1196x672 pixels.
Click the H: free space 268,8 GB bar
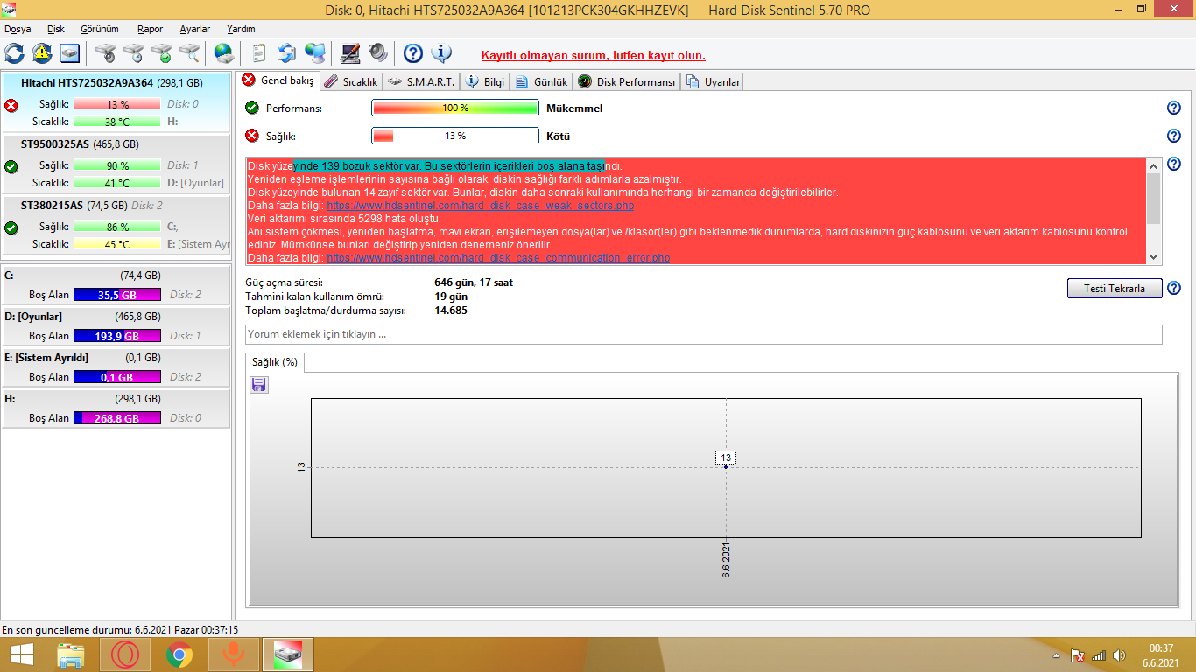pyautogui.click(x=117, y=418)
